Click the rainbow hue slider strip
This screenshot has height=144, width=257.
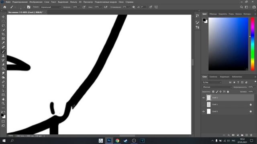click(253, 44)
